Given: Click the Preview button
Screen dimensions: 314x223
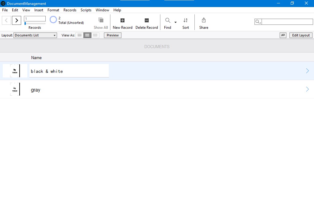Looking at the screenshot, I should point(113,35).
